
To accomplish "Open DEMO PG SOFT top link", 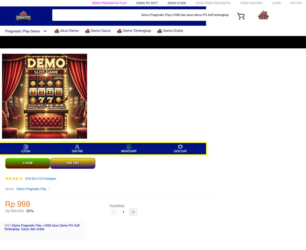I will coord(147,3).
